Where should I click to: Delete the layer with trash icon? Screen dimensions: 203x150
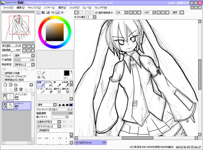click(21, 89)
